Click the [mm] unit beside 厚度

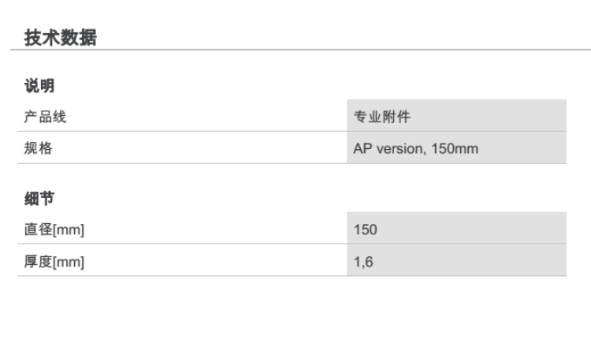68,261
